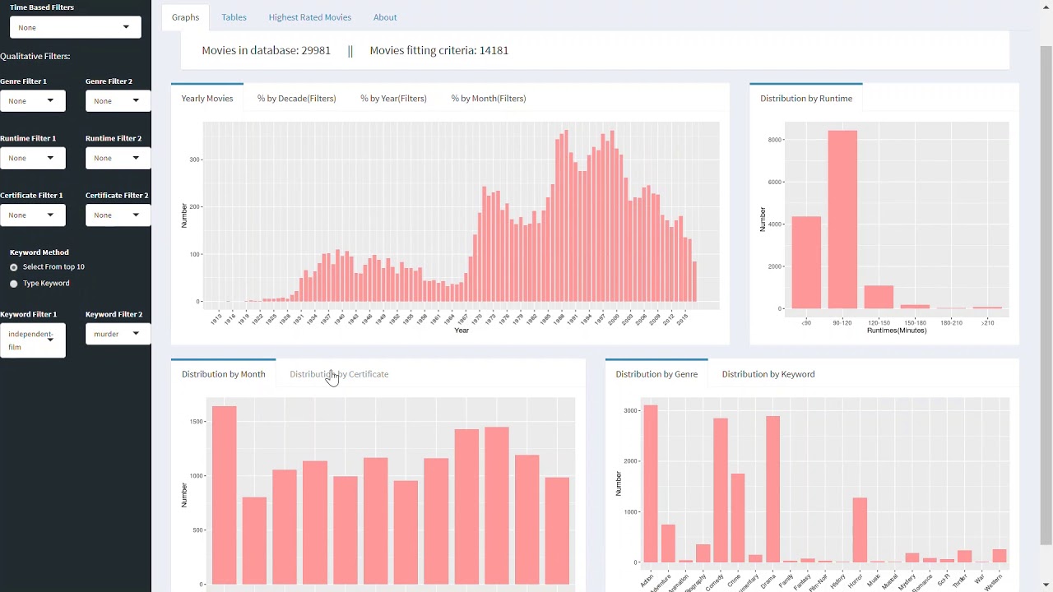This screenshot has height=592, width=1053.
Task: Click the <90 runtime bar
Action: pyautogui.click(x=806, y=262)
